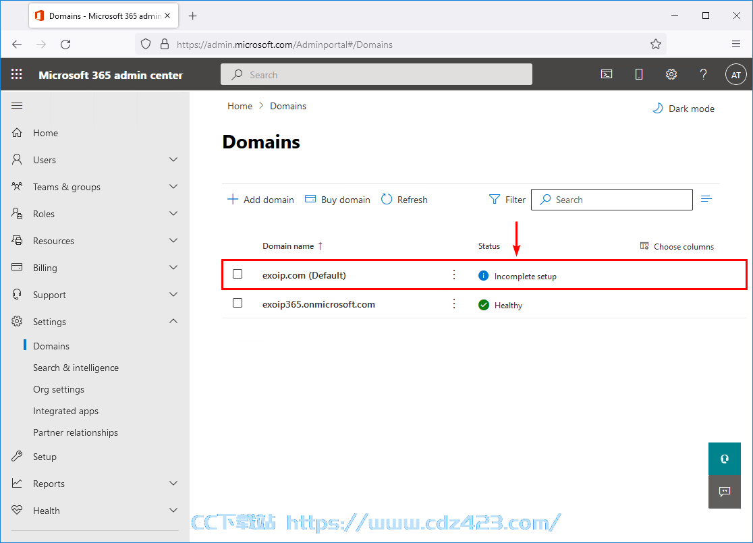Viewport: 753px width, 543px height.
Task: Click the browser address bar URL
Action: (x=284, y=45)
